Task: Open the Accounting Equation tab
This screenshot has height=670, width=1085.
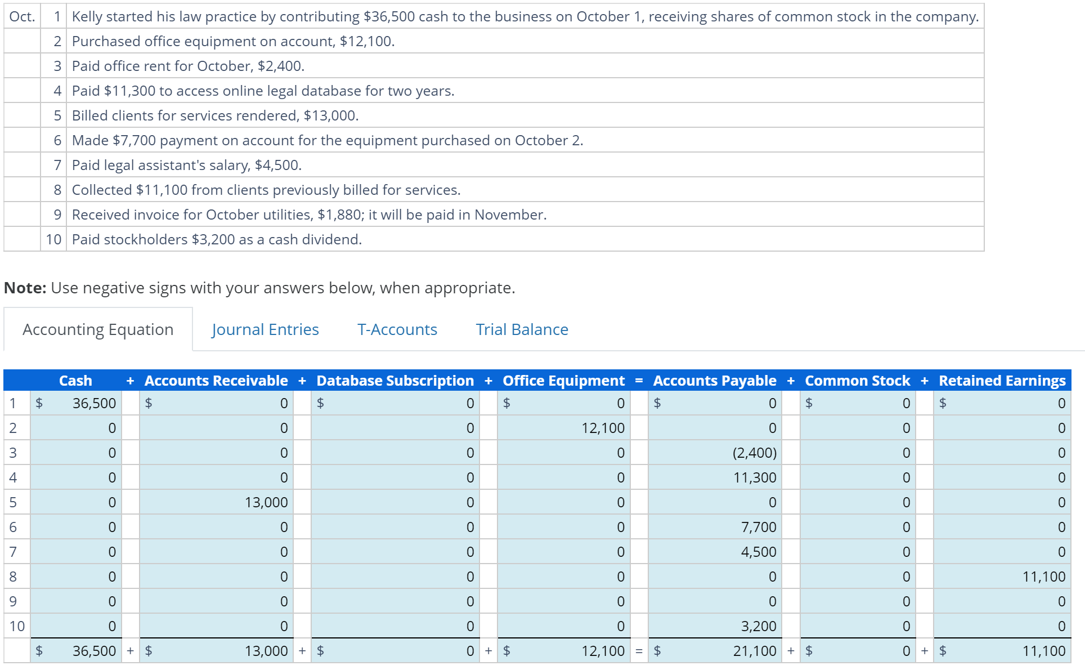Action: [98, 329]
